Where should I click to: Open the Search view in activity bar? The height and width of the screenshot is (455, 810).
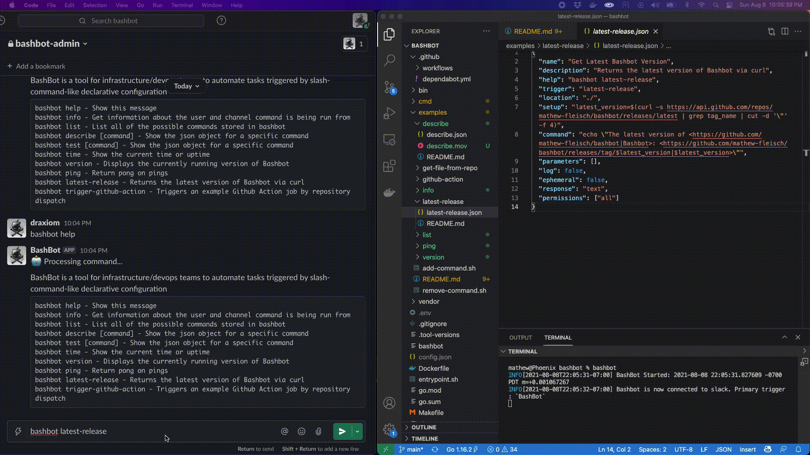click(x=389, y=60)
